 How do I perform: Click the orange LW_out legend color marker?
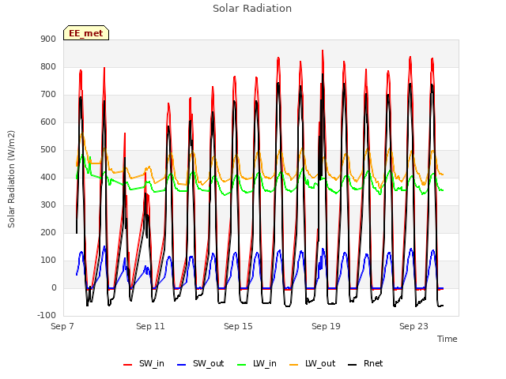294,365
